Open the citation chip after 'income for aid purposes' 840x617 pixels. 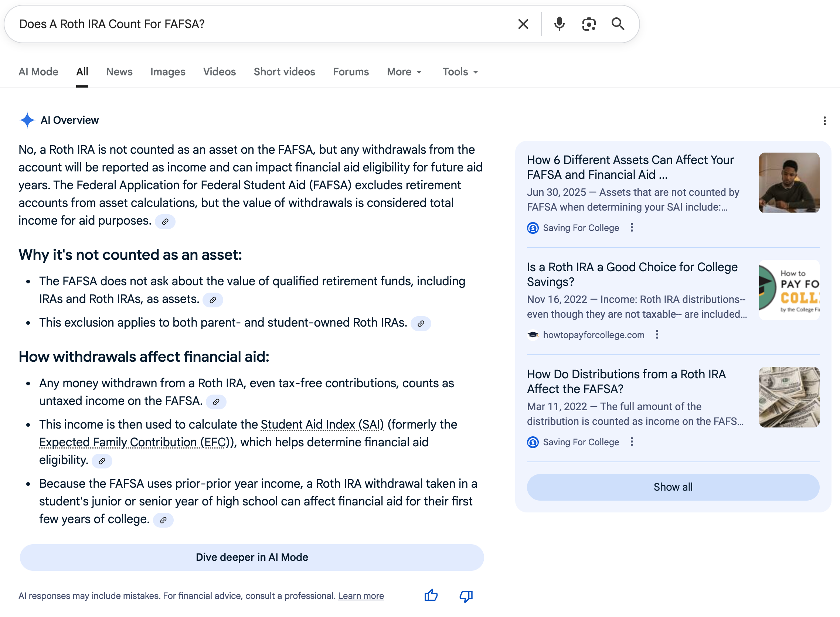pos(165,221)
